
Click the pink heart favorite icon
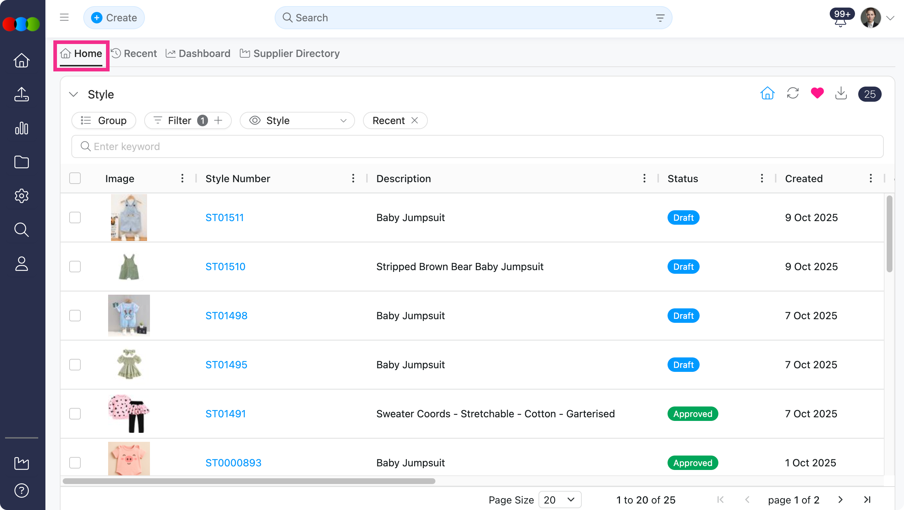coord(817,93)
